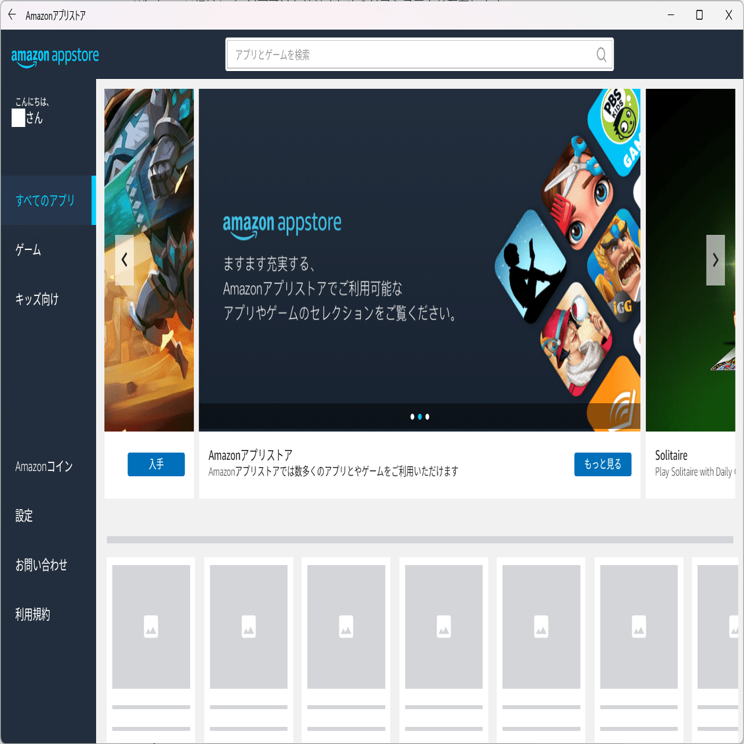Click the first gray placeholder app card

150,626
